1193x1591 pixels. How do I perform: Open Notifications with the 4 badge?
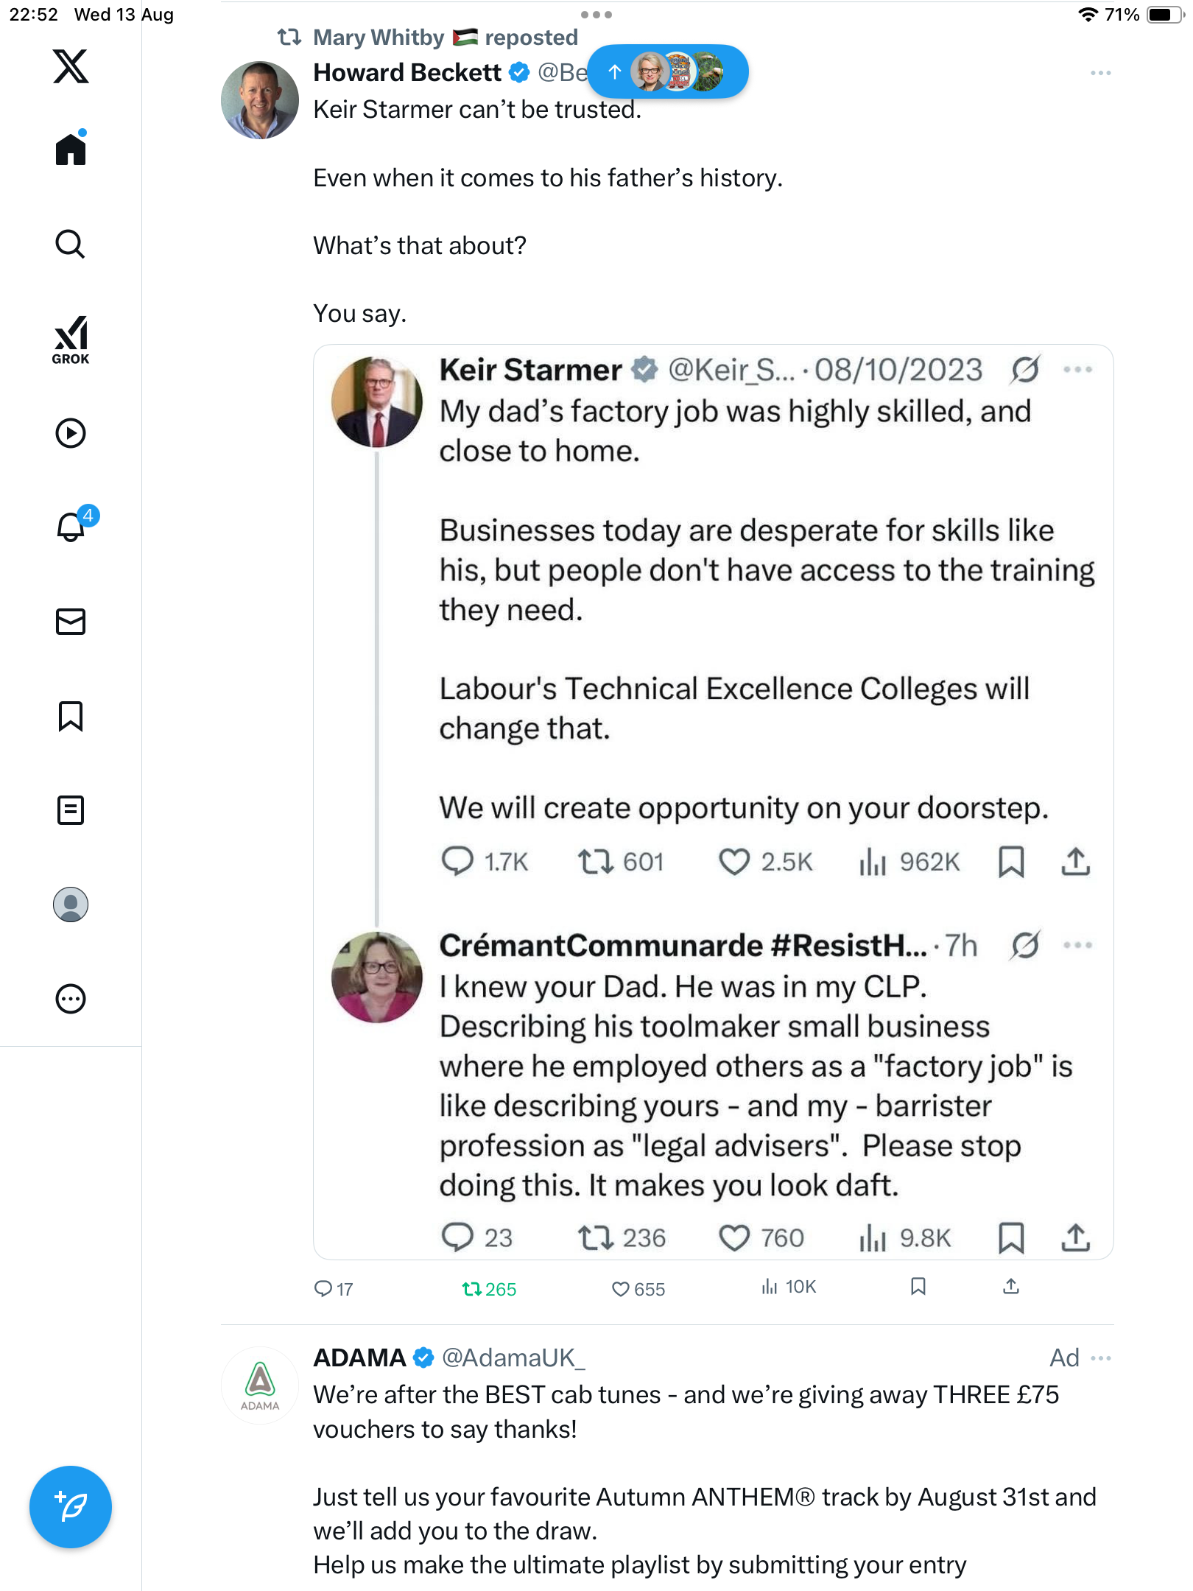71,527
